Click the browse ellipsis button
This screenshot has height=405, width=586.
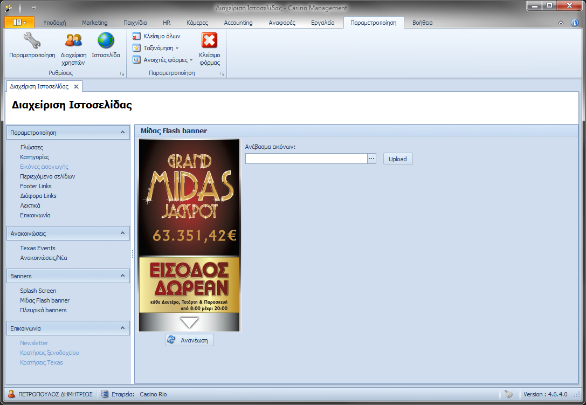(x=371, y=159)
